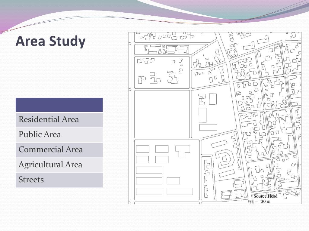Click the 'Source Head' map label
Screen dimensions: 309x231
point(265,196)
